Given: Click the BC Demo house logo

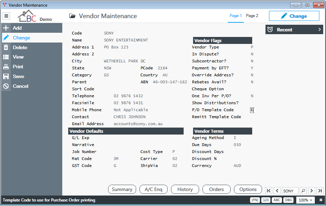Looking at the screenshot, I should coord(35,16).
